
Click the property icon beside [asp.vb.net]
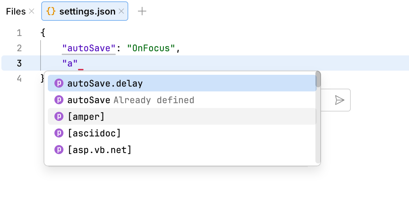pyautogui.click(x=59, y=150)
